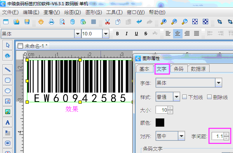This screenshot has height=153, width=233.
Task: Fit to window four-arrow icon
Action: click(x=195, y=22)
